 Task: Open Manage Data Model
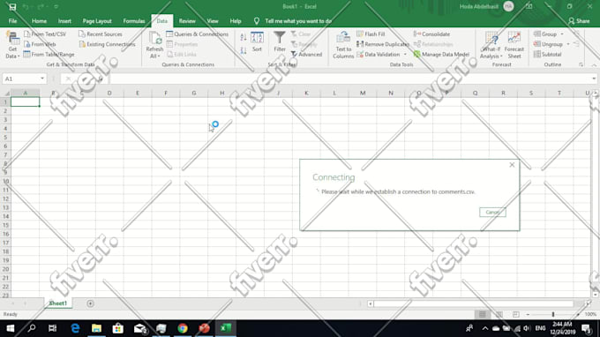coord(441,55)
